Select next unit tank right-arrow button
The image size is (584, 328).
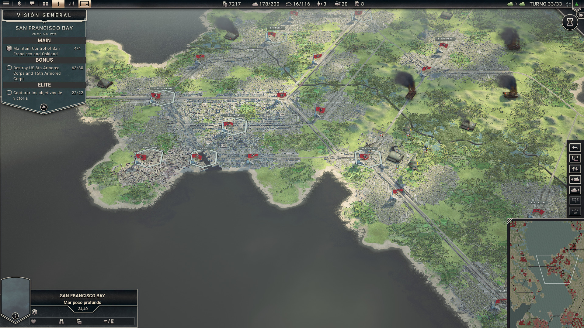click(x=575, y=190)
